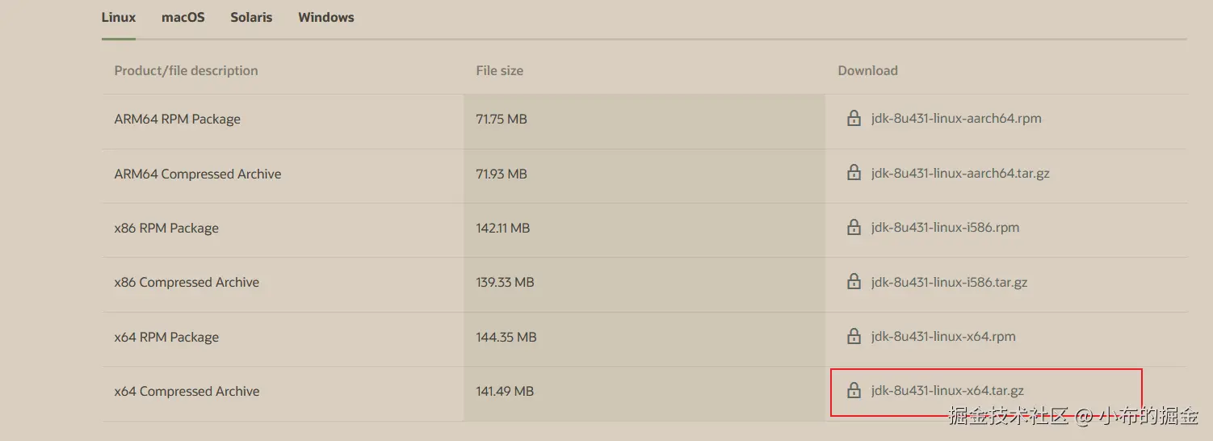Click lock icon beside jdk-8u431-linux-i586.tar.gz

[x=854, y=282]
